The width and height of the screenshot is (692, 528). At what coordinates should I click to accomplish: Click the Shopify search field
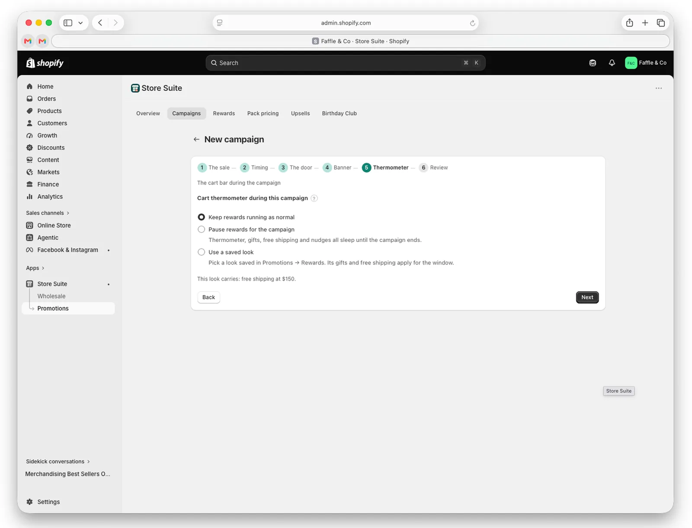(x=345, y=63)
